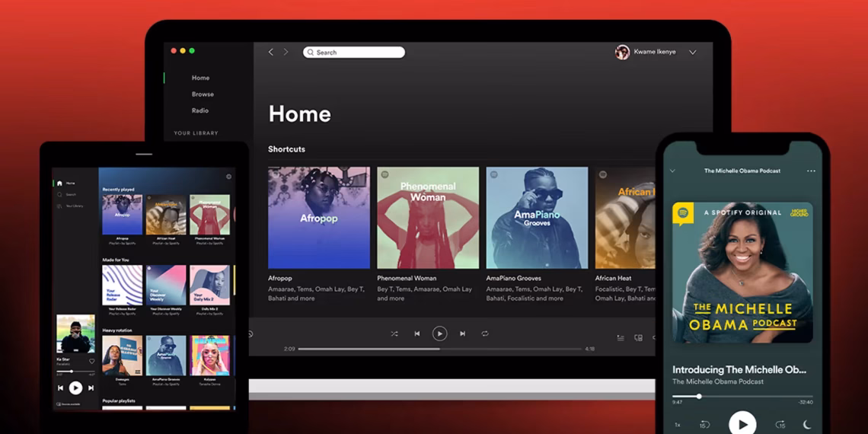
Task: Click the play button on the tablet
Action: (x=76, y=388)
